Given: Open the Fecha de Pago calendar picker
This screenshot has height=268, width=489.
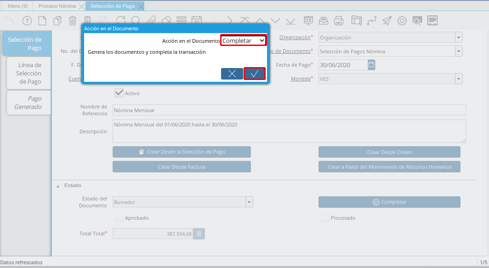Looking at the screenshot, I should pos(371,65).
